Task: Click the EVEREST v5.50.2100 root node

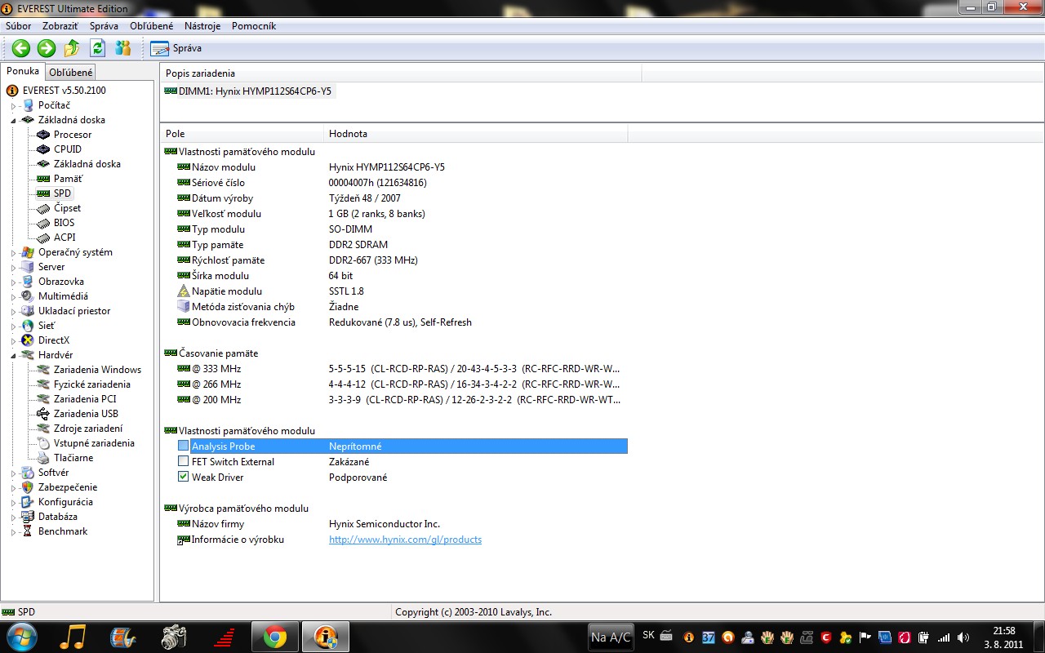Action: click(x=64, y=91)
